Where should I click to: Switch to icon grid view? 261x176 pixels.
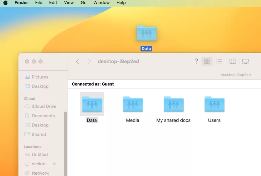207,61
